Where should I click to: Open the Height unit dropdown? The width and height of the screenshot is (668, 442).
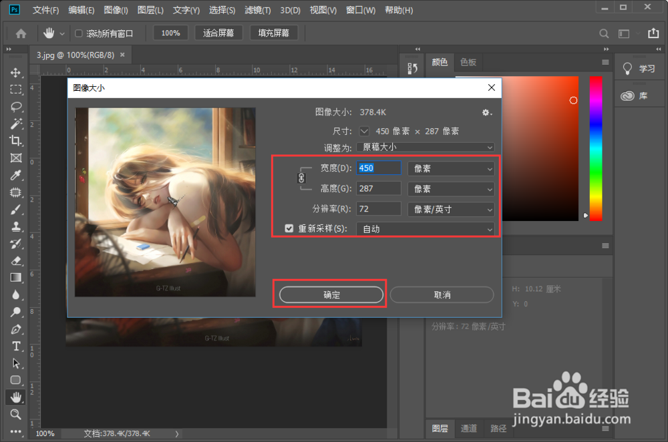(451, 189)
